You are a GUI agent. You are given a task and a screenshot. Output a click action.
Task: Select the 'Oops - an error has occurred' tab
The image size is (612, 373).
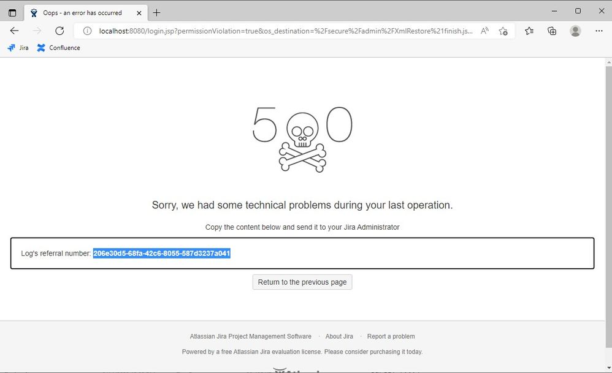pyautogui.click(x=86, y=13)
